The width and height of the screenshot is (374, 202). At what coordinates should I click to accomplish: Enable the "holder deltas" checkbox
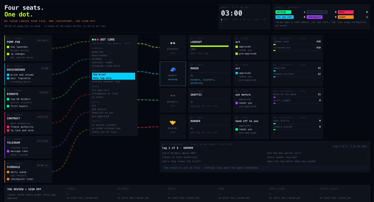[8, 50]
